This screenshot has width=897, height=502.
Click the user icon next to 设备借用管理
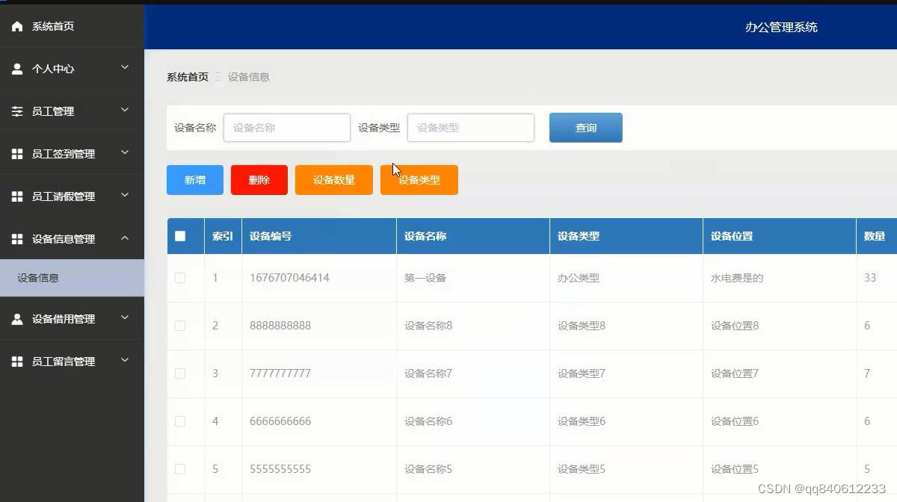click(x=17, y=318)
